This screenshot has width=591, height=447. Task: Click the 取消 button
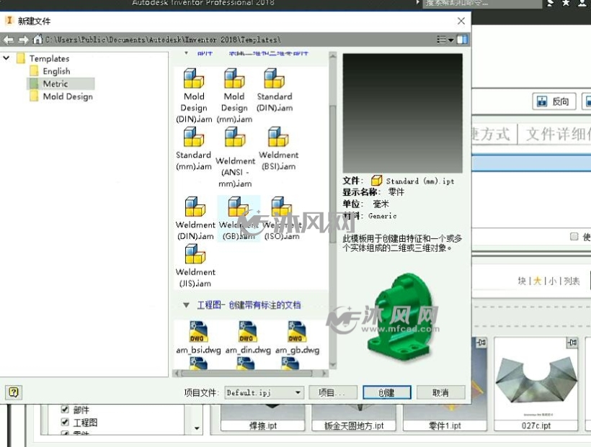click(440, 392)
